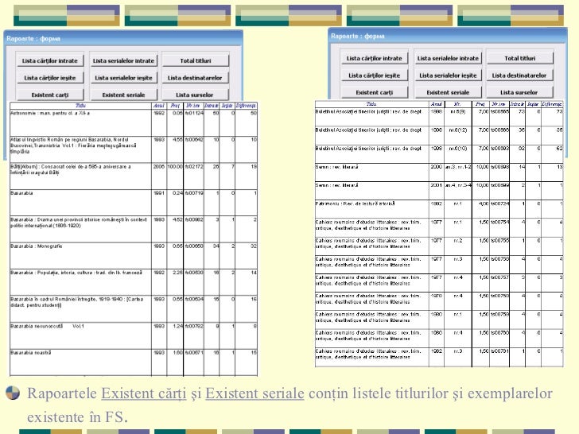Select inventory number 'fs01124' in books table
Viewport: 579px width, 434px height.
point(194,113)
